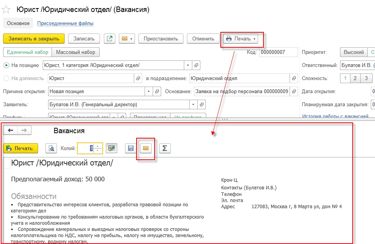Set Сложность to 2

pyautogui.click(x=355, y=78)
